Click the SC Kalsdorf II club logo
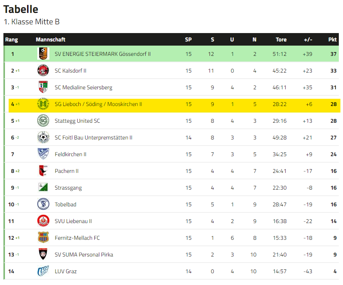The width and height of the screenshot is (343, 285). pyautogui.click(x=43, y=70)
